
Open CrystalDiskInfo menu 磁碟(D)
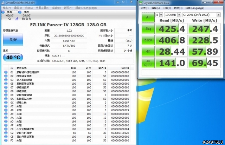(57, 8)
